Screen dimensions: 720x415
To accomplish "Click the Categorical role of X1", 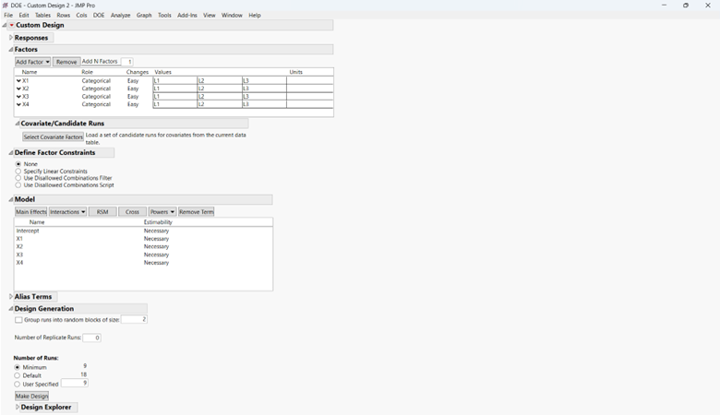I will [96, 81].
